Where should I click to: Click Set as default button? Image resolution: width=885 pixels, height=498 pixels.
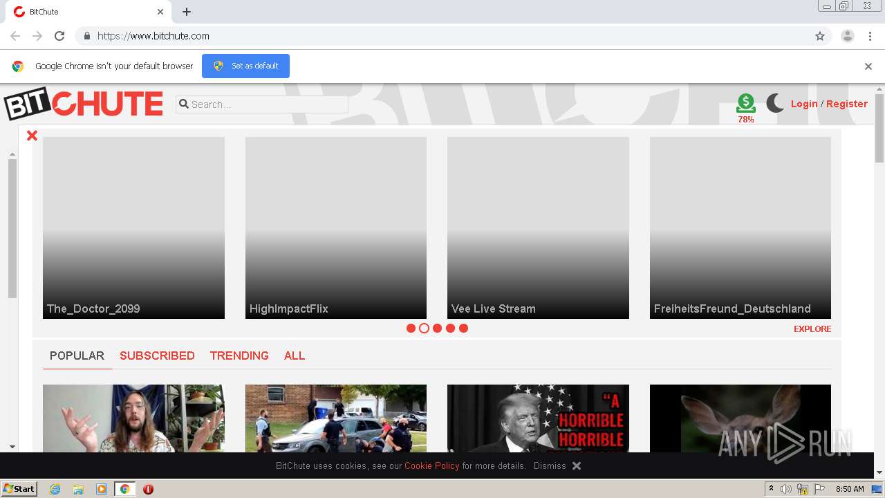pyautogui.click(x=245, y=66)
